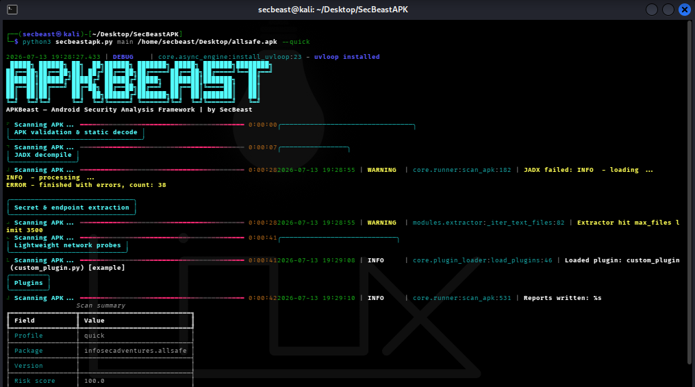Screen dimensions: 695x387
Task: Click the 'Field' table header cell
Action: click(43, 321)
